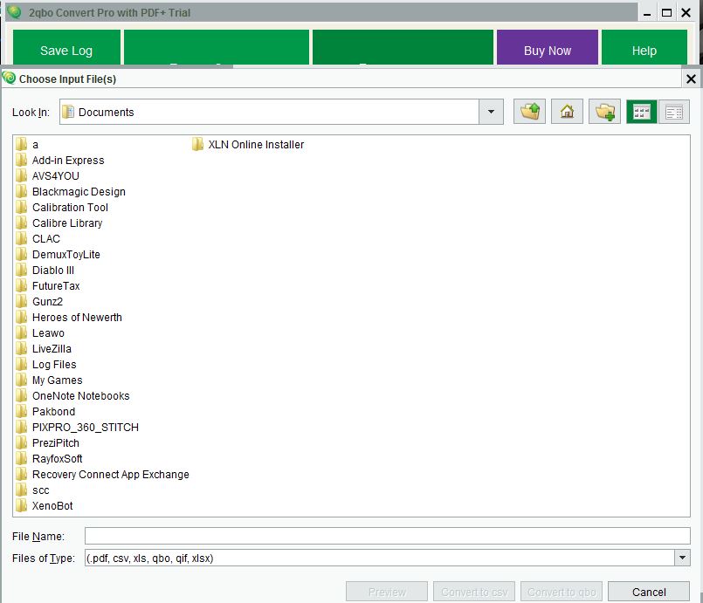
Task: Go up one folder level icon
Action: tap(529, 112)
